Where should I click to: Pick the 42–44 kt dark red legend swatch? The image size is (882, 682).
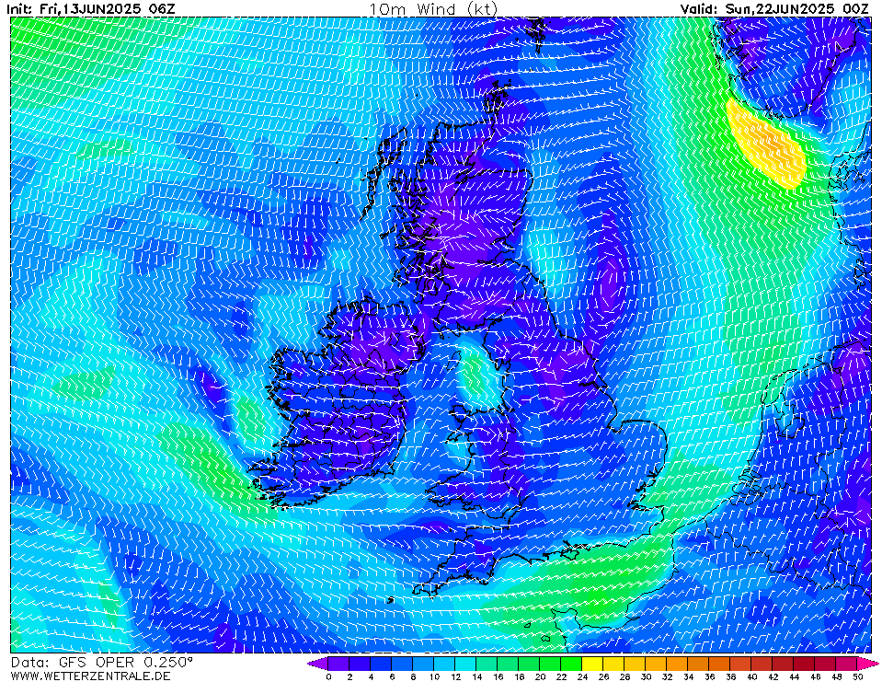[x=783, y=664]
